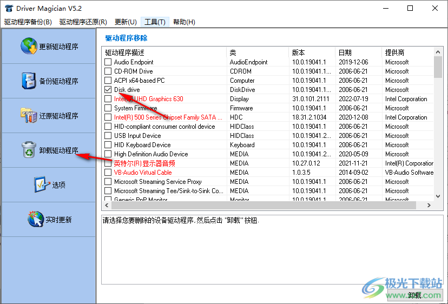This screenshot has height=304, width=448.
Task: Click the horizontal scroll left arrow
Action: click(107, 205)
